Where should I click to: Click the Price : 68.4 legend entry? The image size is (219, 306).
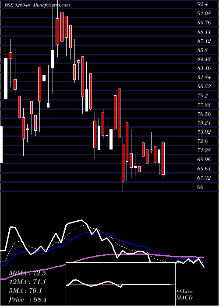click(28, 299)
